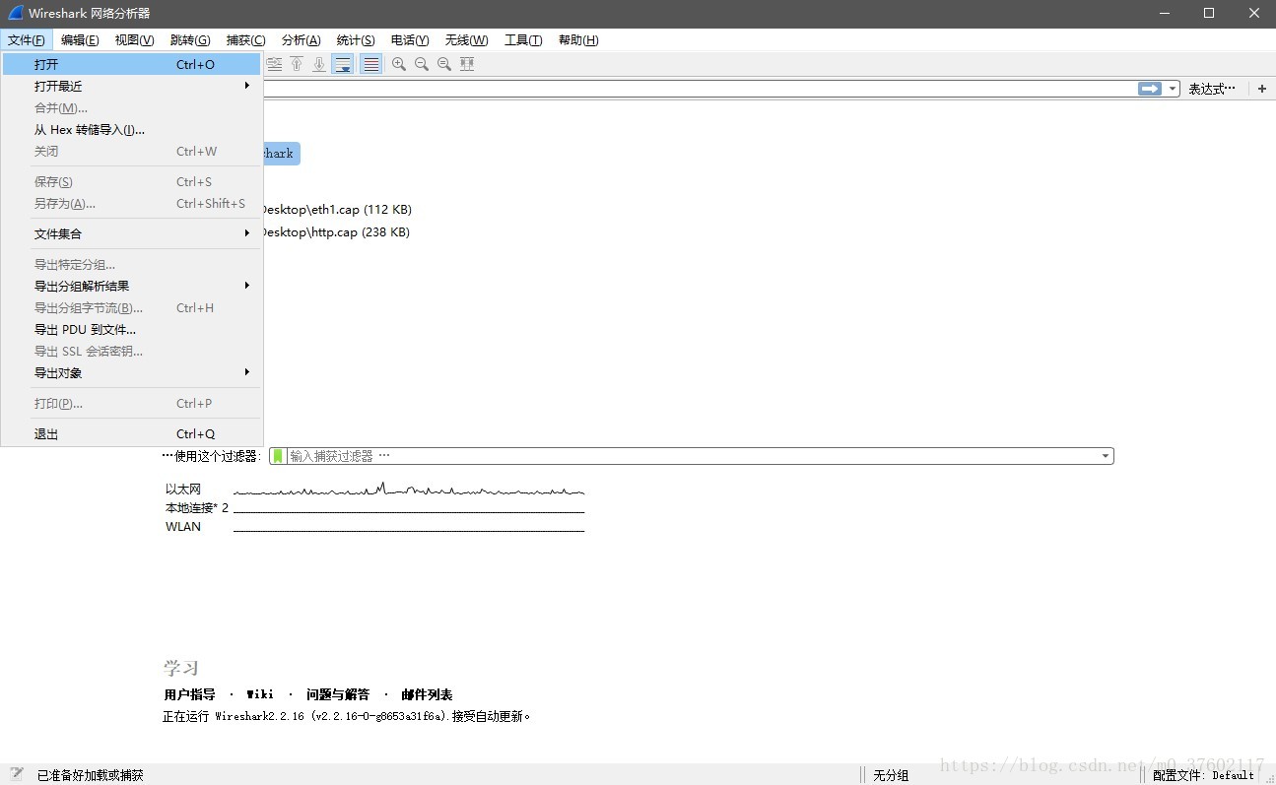Select 打开 in the File menu
Viewport: 1276px width, 785px height.
pyautogui.click(x=132, y=64)
